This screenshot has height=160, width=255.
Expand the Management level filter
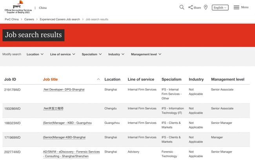(146, 54)
